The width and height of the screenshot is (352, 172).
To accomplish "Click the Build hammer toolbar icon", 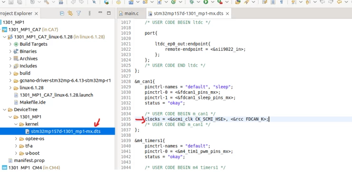I will coord(47,2).
